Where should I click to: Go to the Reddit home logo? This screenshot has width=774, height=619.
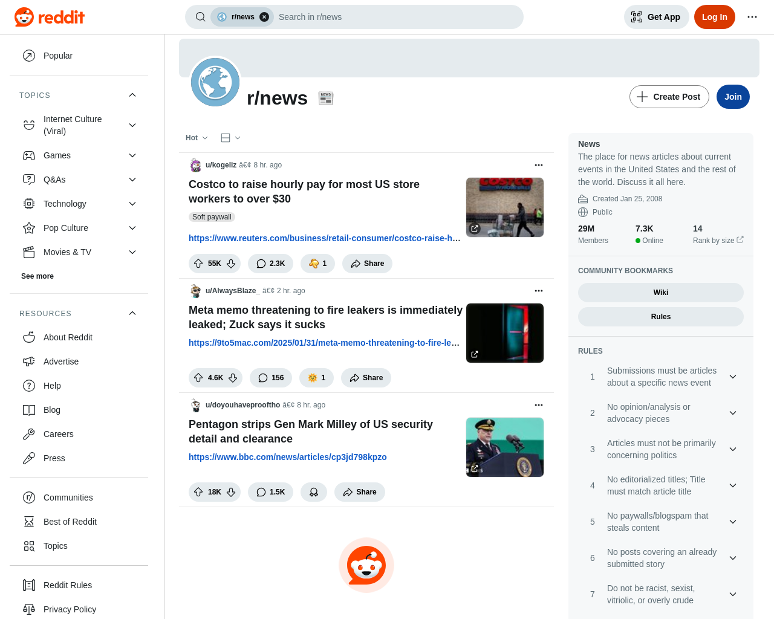pyautogui.click(x=50, y=17)
